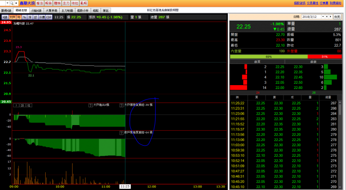Click the large 22.25 quote price

click(x=243, y=27)
